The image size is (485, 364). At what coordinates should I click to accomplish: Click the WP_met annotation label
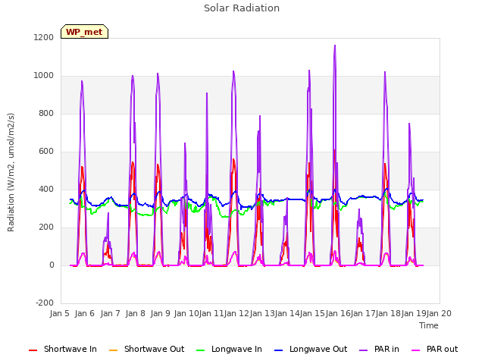click(84, 32)
